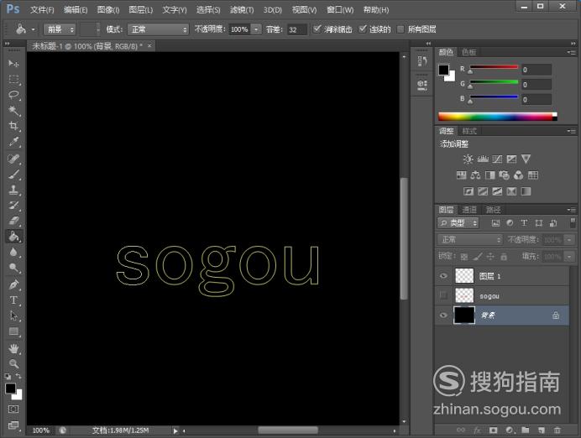Close the 未标题-1 document tab

(x=149, y=45)
